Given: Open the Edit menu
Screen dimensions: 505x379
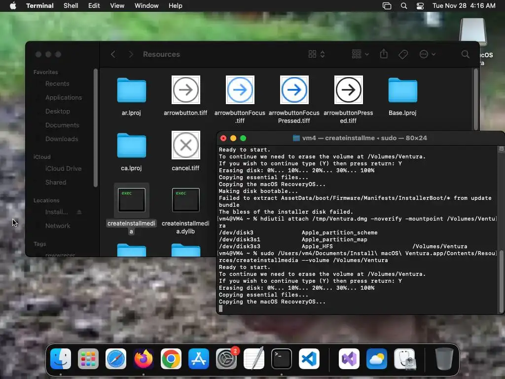Looking at the screenshot, I should click(x=94, y=6).
